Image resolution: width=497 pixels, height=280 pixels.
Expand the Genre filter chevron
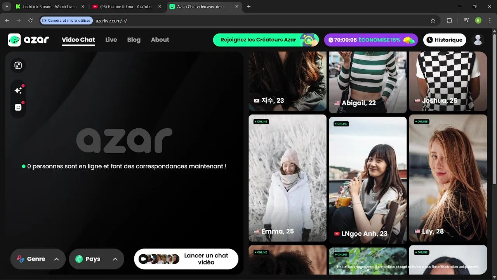57,259
